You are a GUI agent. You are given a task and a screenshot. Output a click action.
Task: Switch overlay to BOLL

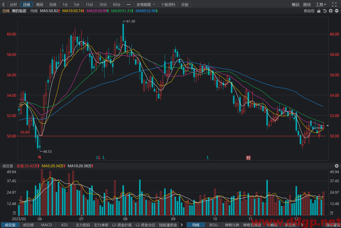pos(214,225)
